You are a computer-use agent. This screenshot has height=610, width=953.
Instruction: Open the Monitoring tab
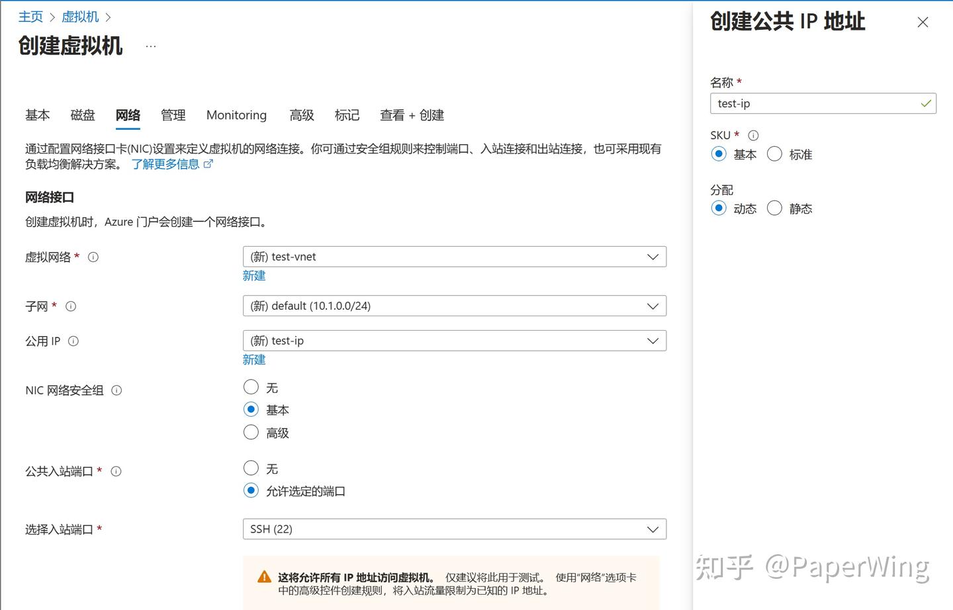(236, 115)
